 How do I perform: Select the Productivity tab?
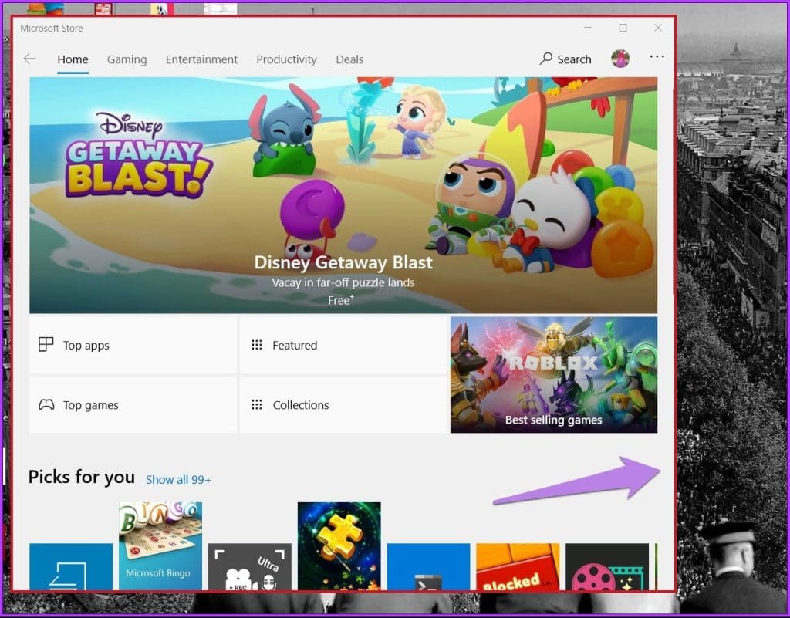[x=286, y=59]
